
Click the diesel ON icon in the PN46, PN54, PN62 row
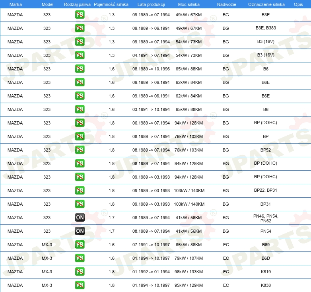coord(80,218)
